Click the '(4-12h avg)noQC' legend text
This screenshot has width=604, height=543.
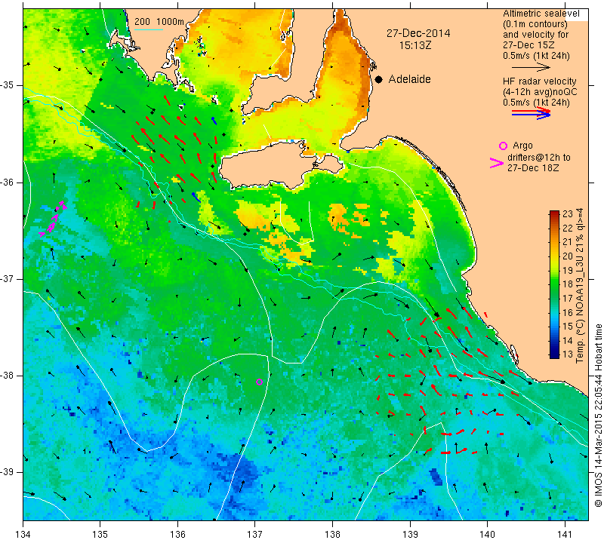click(x=540, y=92)
